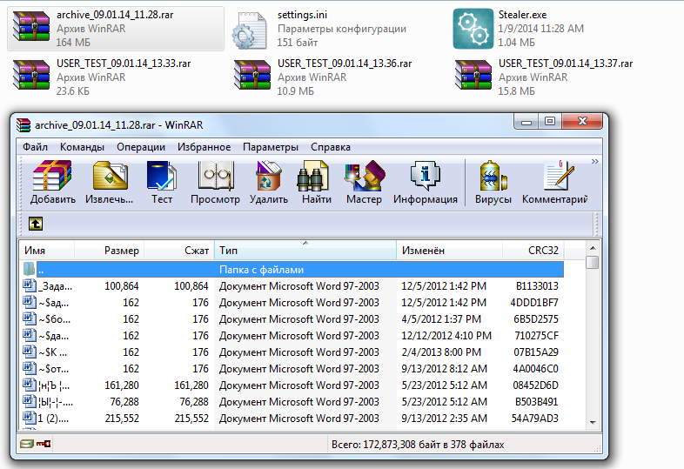This screenshot has height=469, width=684.
Task: Open the Файл menu
Action: 35,147
